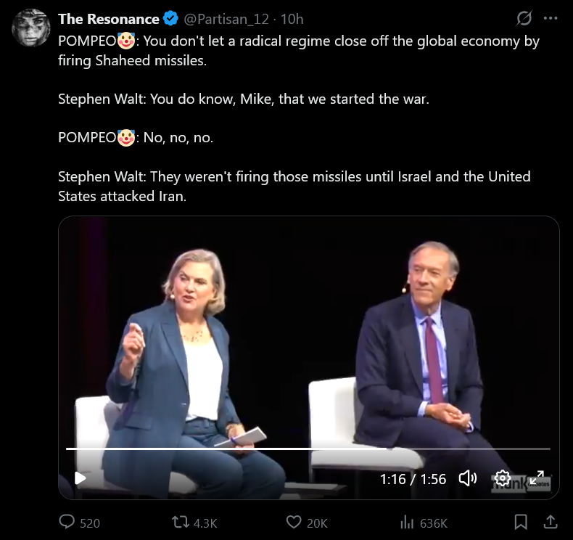Screen dimensions: 573x540
Task: Open The Resonance profile avatar
Action: point(31,28)
